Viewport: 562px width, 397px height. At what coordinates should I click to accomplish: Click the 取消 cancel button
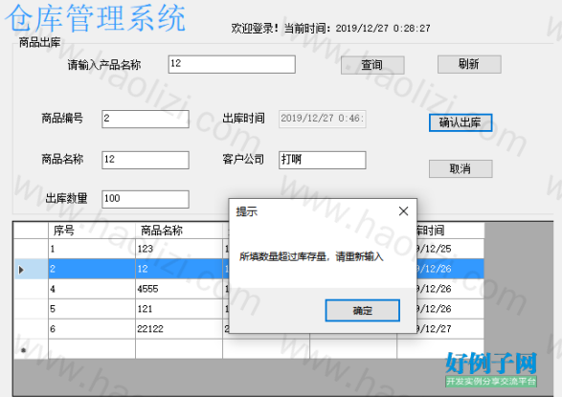pos(461,168)
